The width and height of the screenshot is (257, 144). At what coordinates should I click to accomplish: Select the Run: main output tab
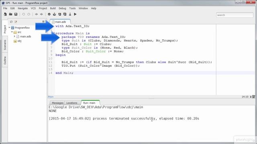[x=90, y=103]
